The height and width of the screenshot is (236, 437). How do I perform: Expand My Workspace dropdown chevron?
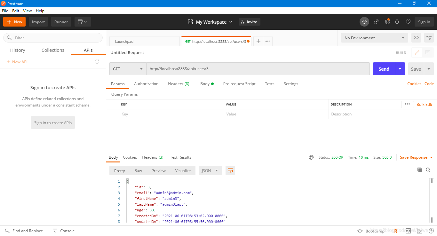(x=230, y=22)
